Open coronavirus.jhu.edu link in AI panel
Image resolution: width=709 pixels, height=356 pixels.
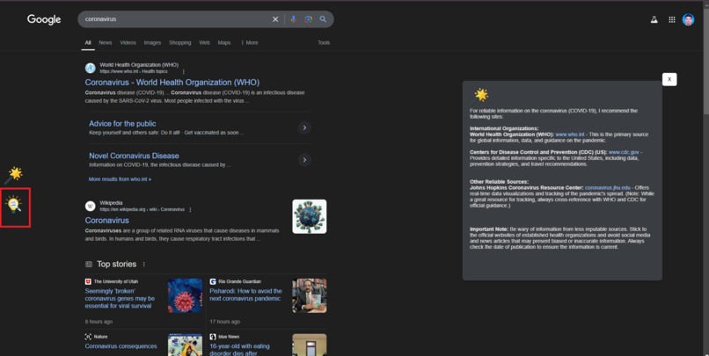(607, 187)
